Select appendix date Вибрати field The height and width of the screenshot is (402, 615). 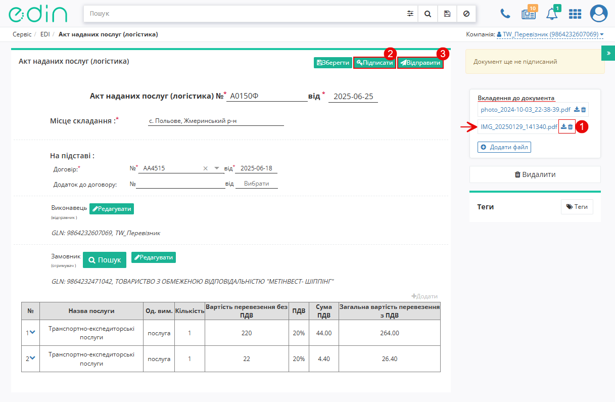tap(257, 184)
